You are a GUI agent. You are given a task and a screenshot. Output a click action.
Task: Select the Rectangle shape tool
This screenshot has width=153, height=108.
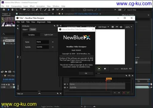tap(33, 10)
